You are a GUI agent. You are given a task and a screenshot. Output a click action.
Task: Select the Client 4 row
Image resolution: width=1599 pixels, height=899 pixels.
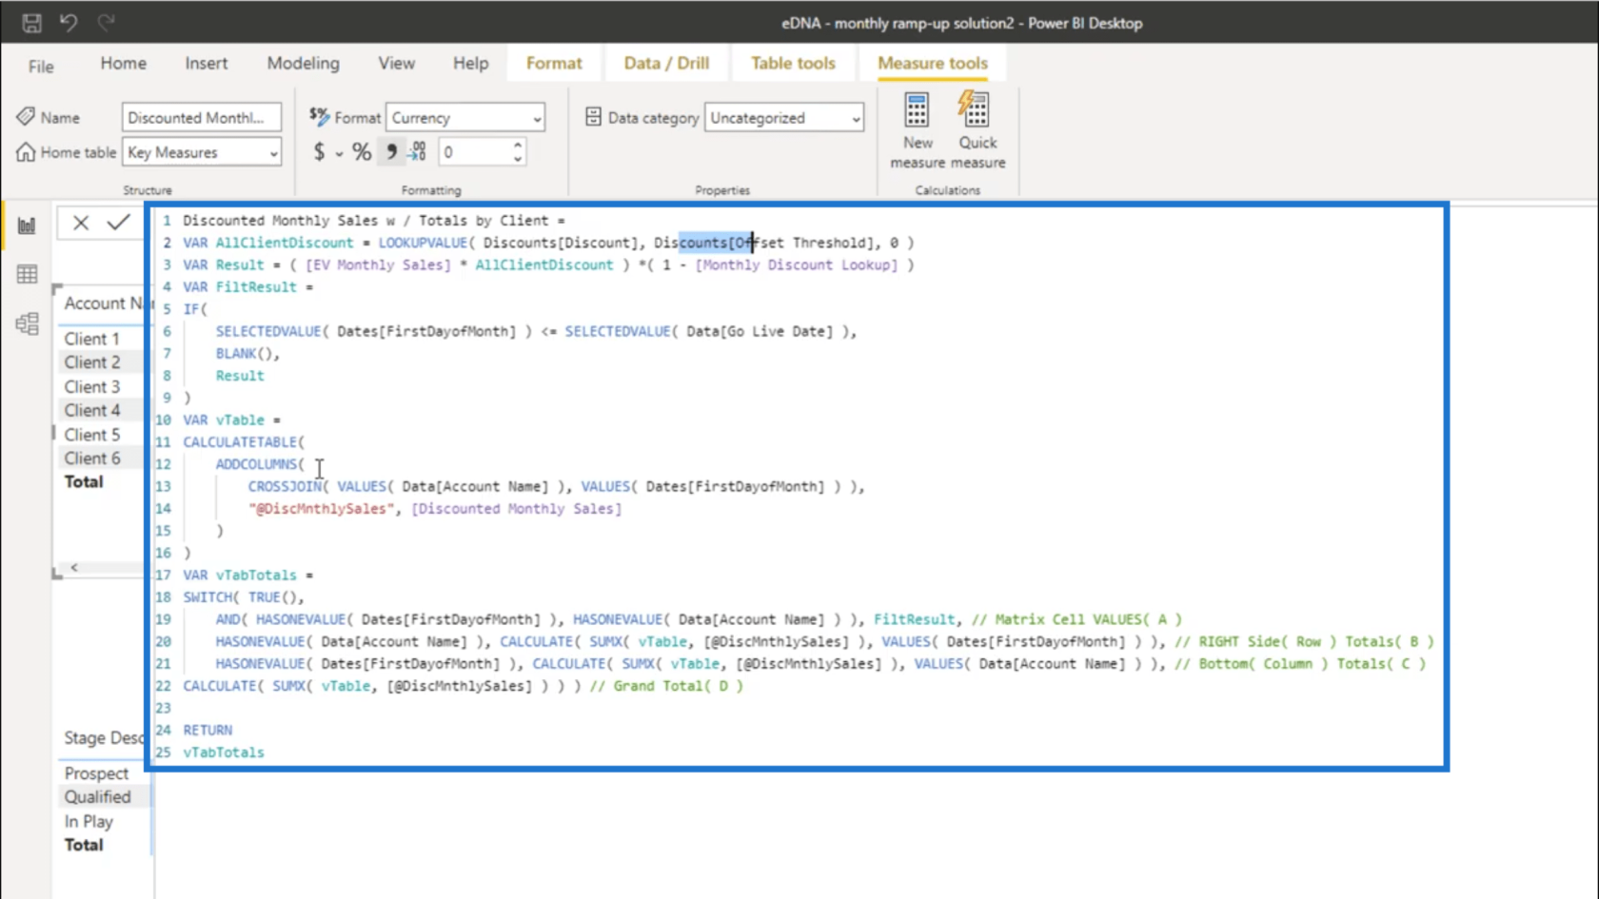92,411
